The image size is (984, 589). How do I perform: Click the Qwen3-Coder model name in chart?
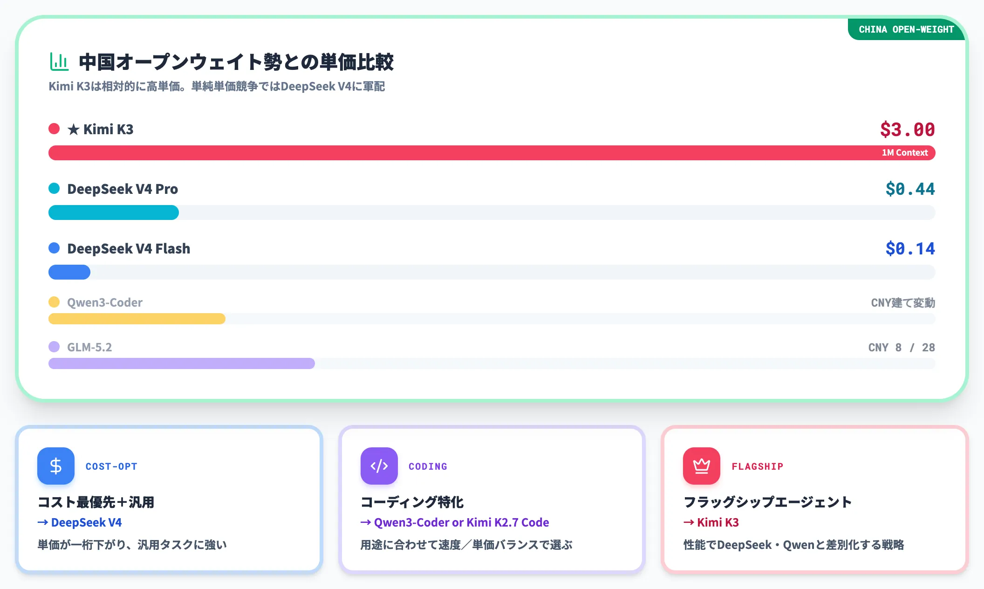[x=105, y=303]
